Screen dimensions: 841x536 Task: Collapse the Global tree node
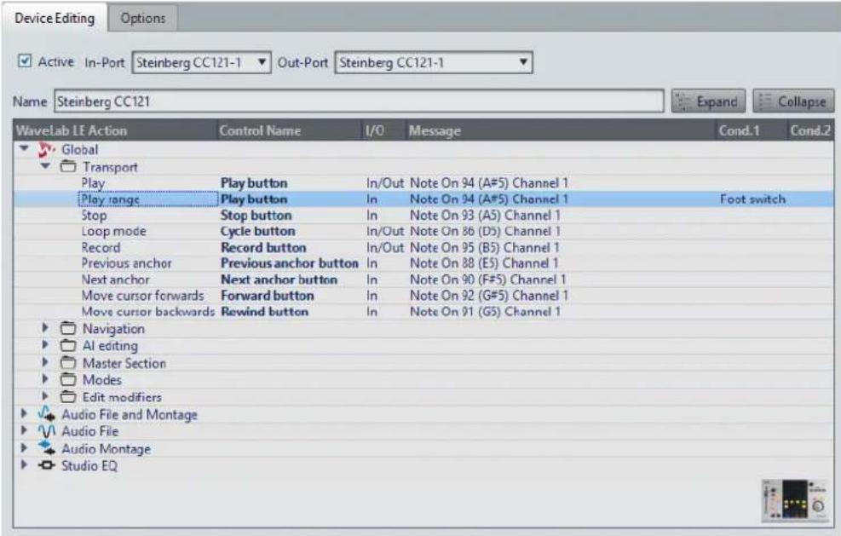(24, 148)
